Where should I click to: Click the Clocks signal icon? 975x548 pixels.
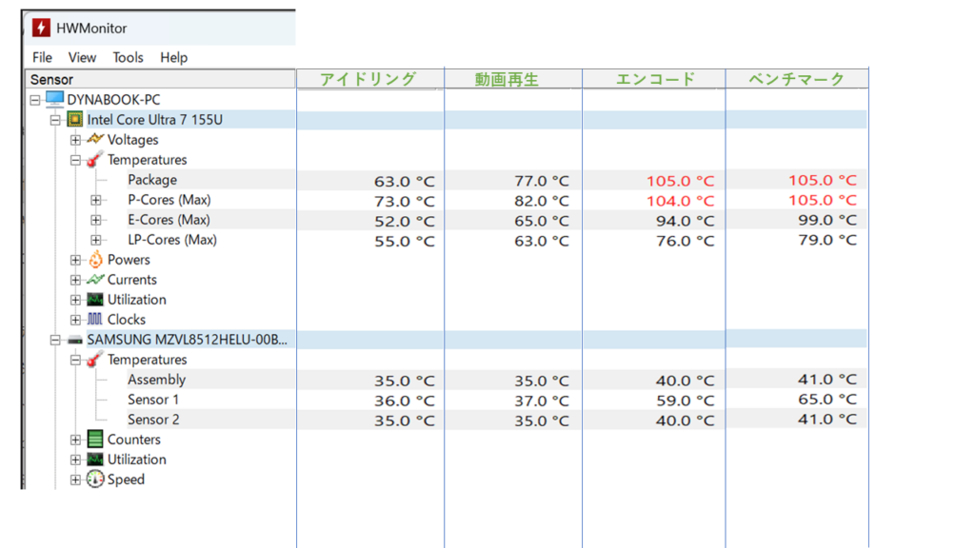[94, 320]
